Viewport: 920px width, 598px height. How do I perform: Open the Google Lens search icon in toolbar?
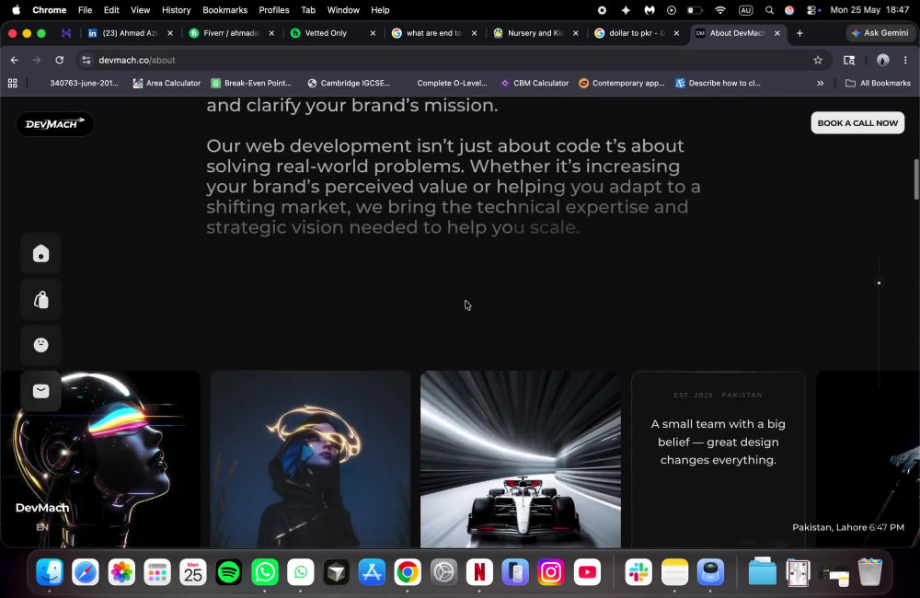(x=849, y=60)
